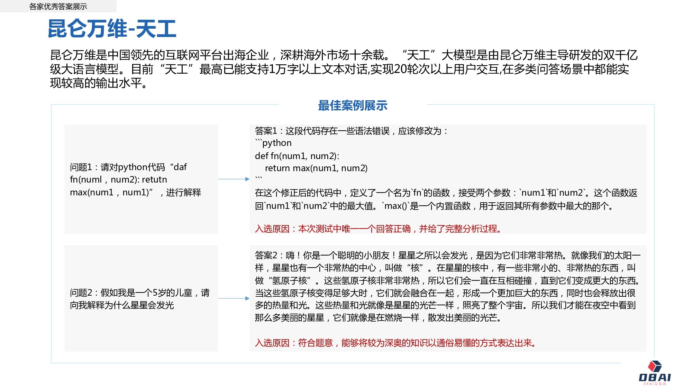Click the intro line starting 级大语言模型
The height and width of the screenshot is (389, 692).
coord(339,69)
